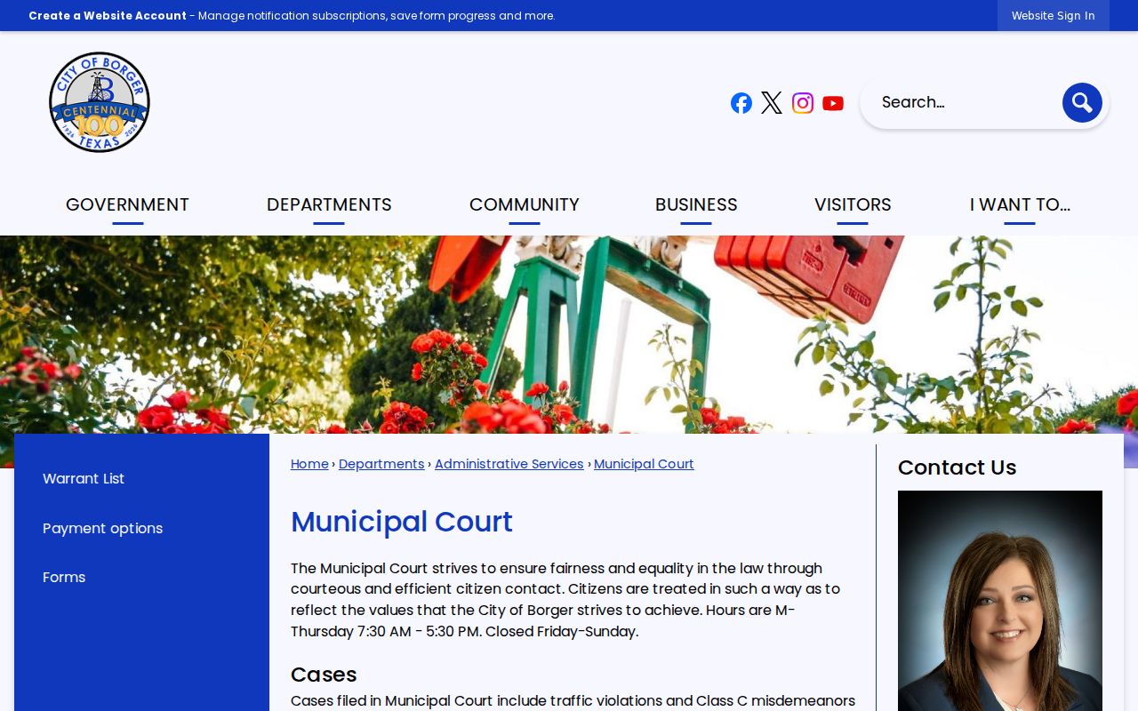Viewport: 1138px width, 711px height.
Task: Click Website Sign In button
Action: coord(1054,16)
